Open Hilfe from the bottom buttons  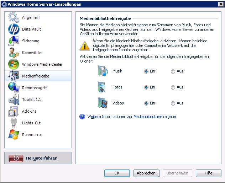[x=209, y=173]
